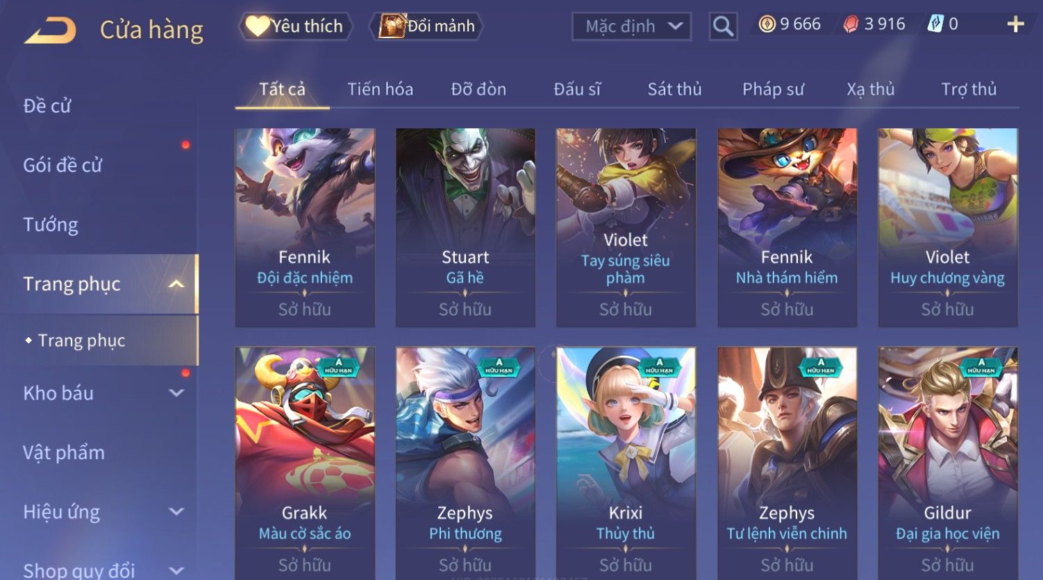Open the Mặc định sort dropdown
This screenshot has height=580, width=1043.
click(631, 26)
